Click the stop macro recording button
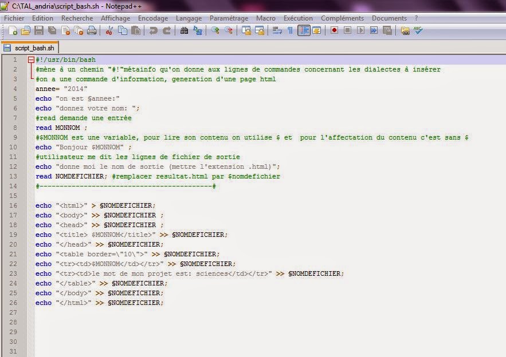The width and height of the screenshot is (506, 357). (x=347, y=31)
